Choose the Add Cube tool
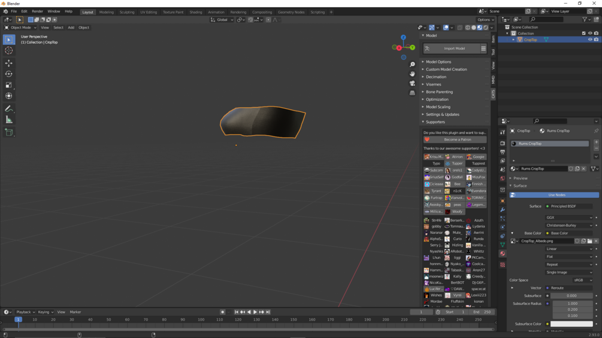The height and width of the screenshot is (338, 602). coord(9,133)
